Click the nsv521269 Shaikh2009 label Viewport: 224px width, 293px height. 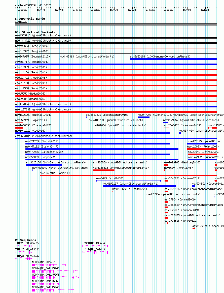coord(42,141)
